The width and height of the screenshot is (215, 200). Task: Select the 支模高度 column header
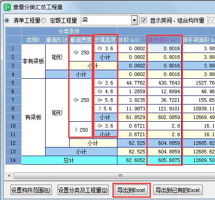click(105, 40)
